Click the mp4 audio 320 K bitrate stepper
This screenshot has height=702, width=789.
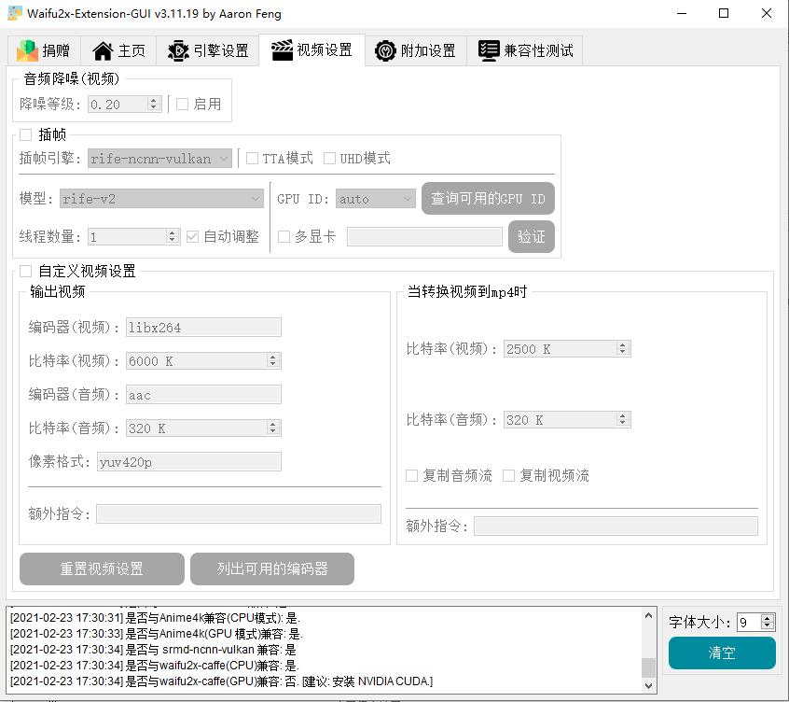point(622,419)
